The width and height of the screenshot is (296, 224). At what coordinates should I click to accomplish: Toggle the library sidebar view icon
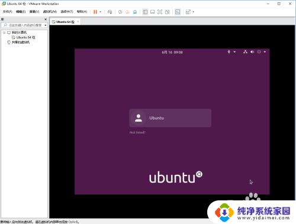(x=145, y=12)
